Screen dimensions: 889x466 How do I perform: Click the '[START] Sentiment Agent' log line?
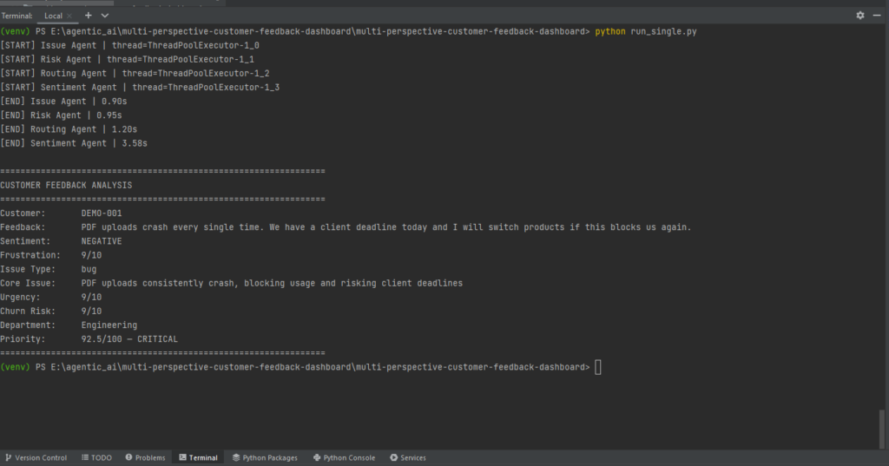tap(140, 88)
